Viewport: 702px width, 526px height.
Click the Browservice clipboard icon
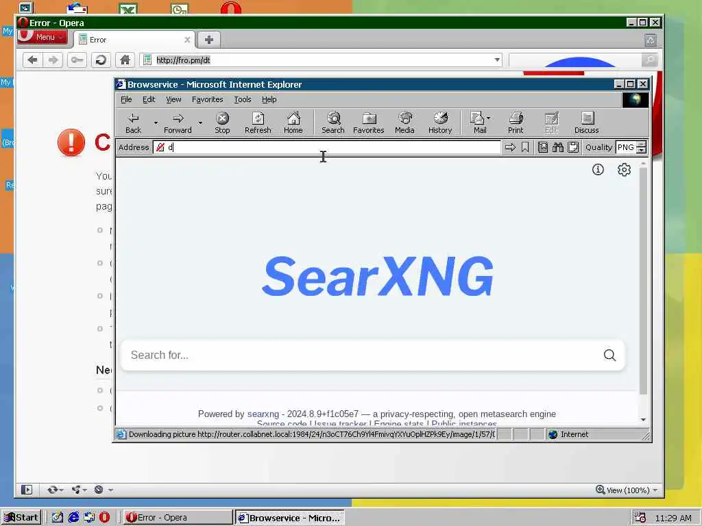point(572,147)
